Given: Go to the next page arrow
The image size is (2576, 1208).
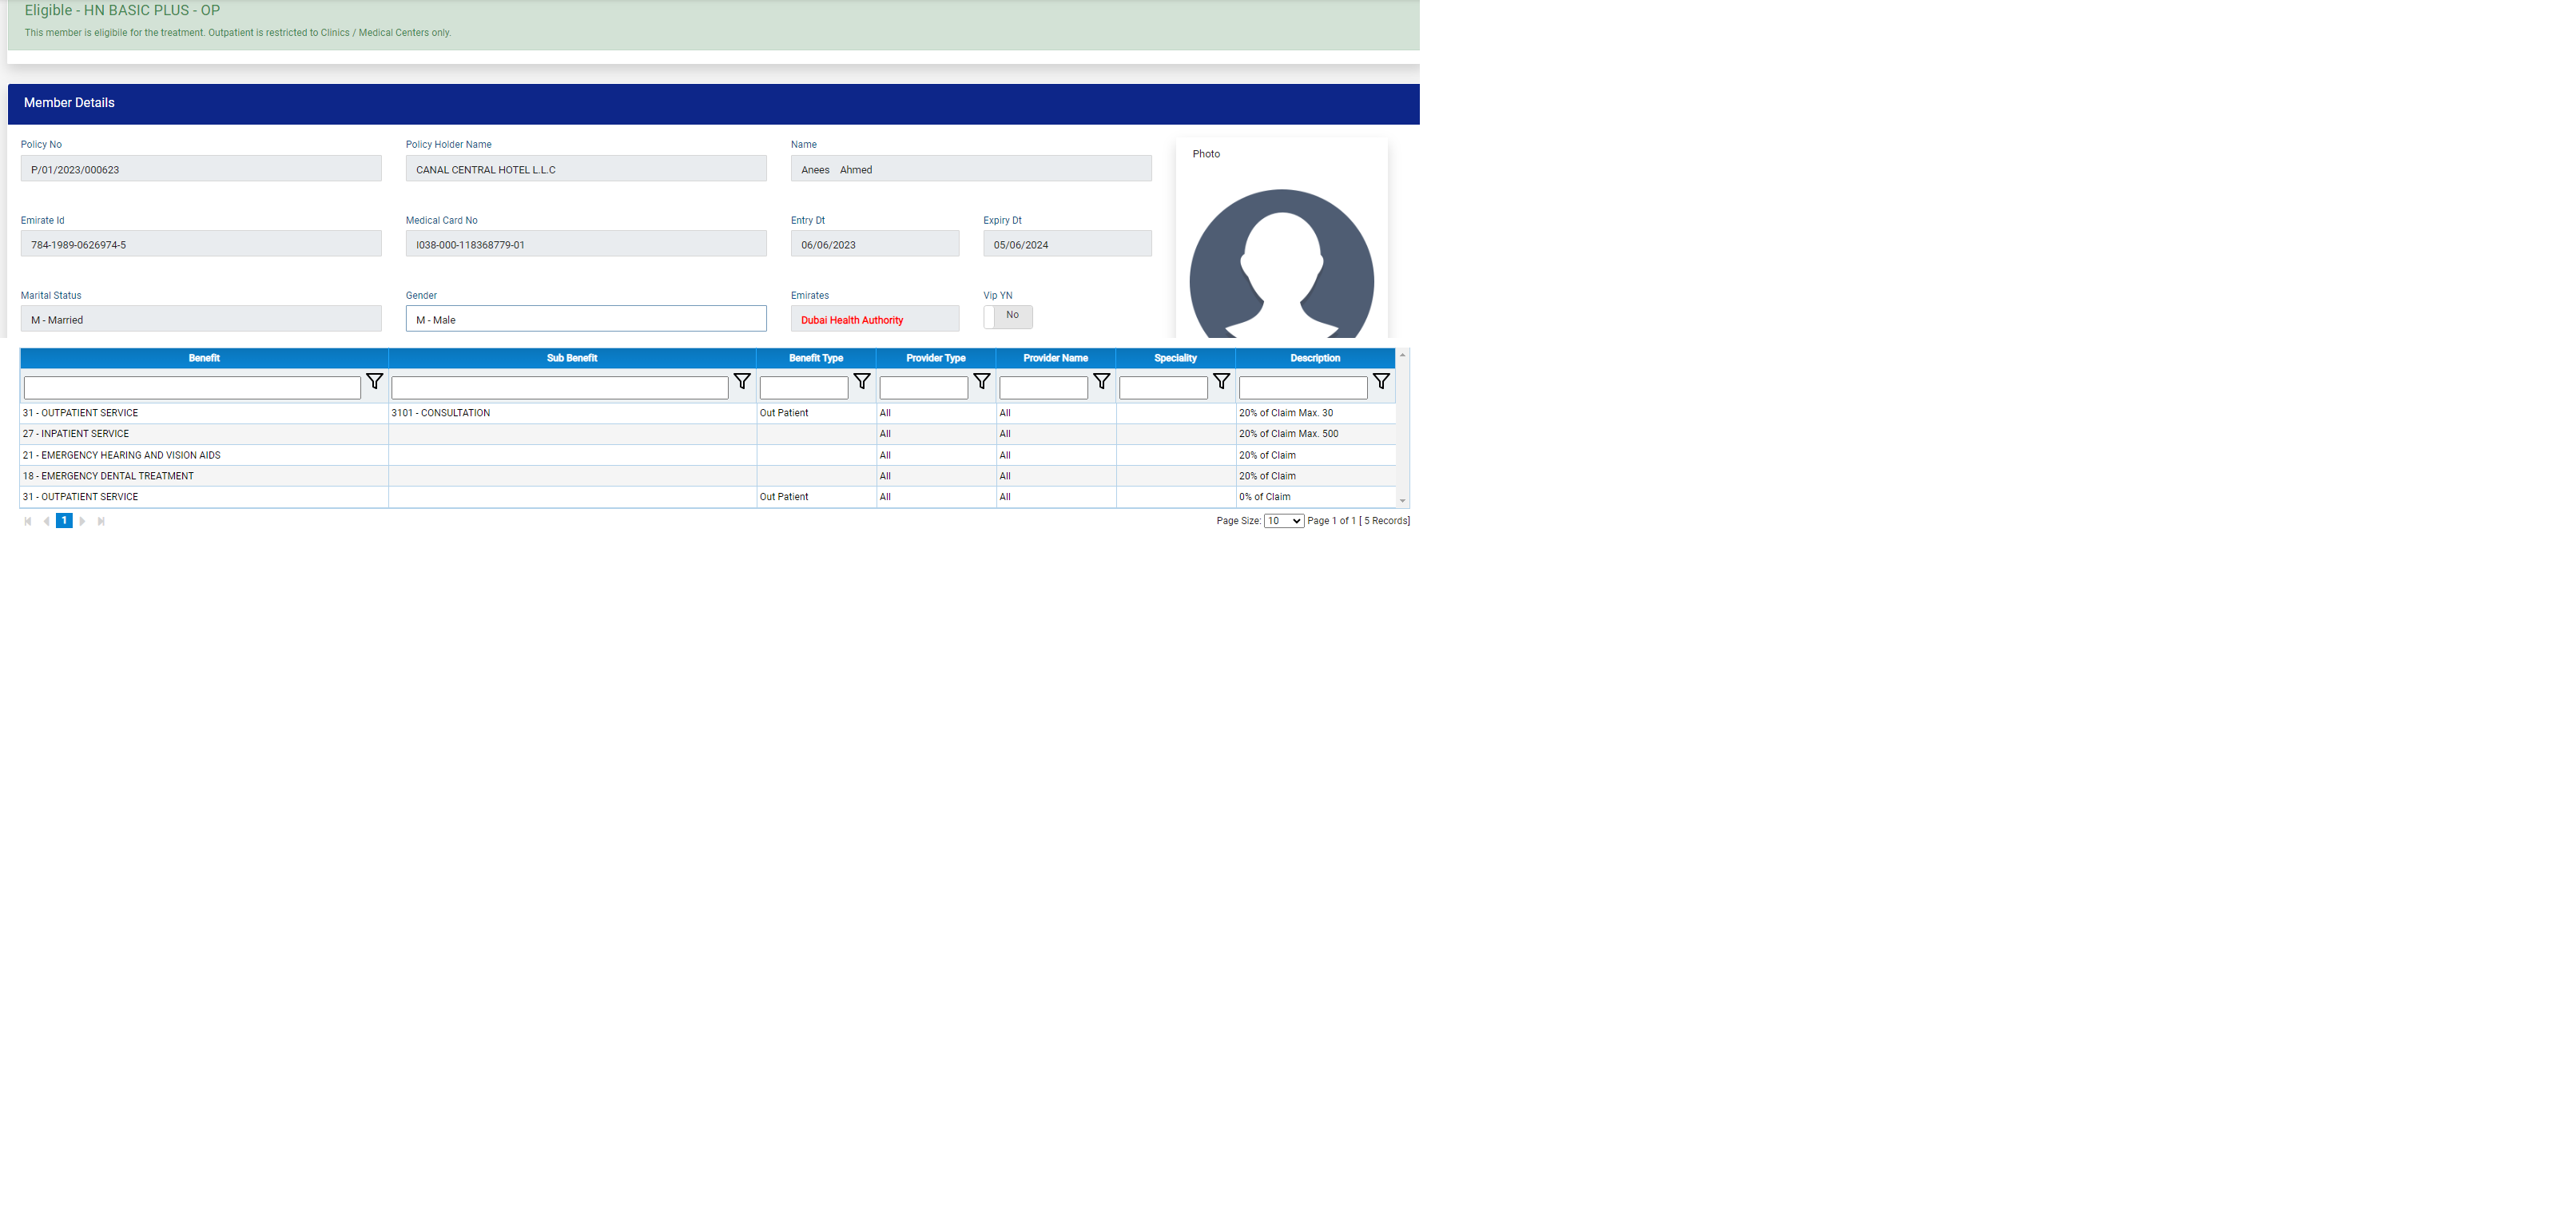Looking at the screenshot, I should 83,521.
